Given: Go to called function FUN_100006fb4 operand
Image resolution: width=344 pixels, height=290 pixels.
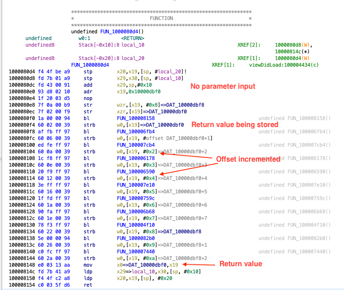Looking at the screenshot, I should [133, 131].
